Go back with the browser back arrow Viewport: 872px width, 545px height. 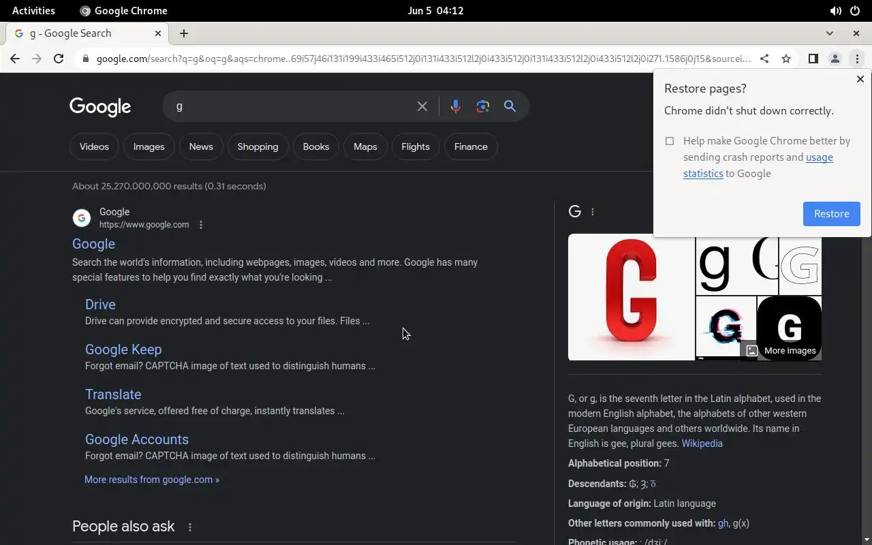[x=15, y=59]
